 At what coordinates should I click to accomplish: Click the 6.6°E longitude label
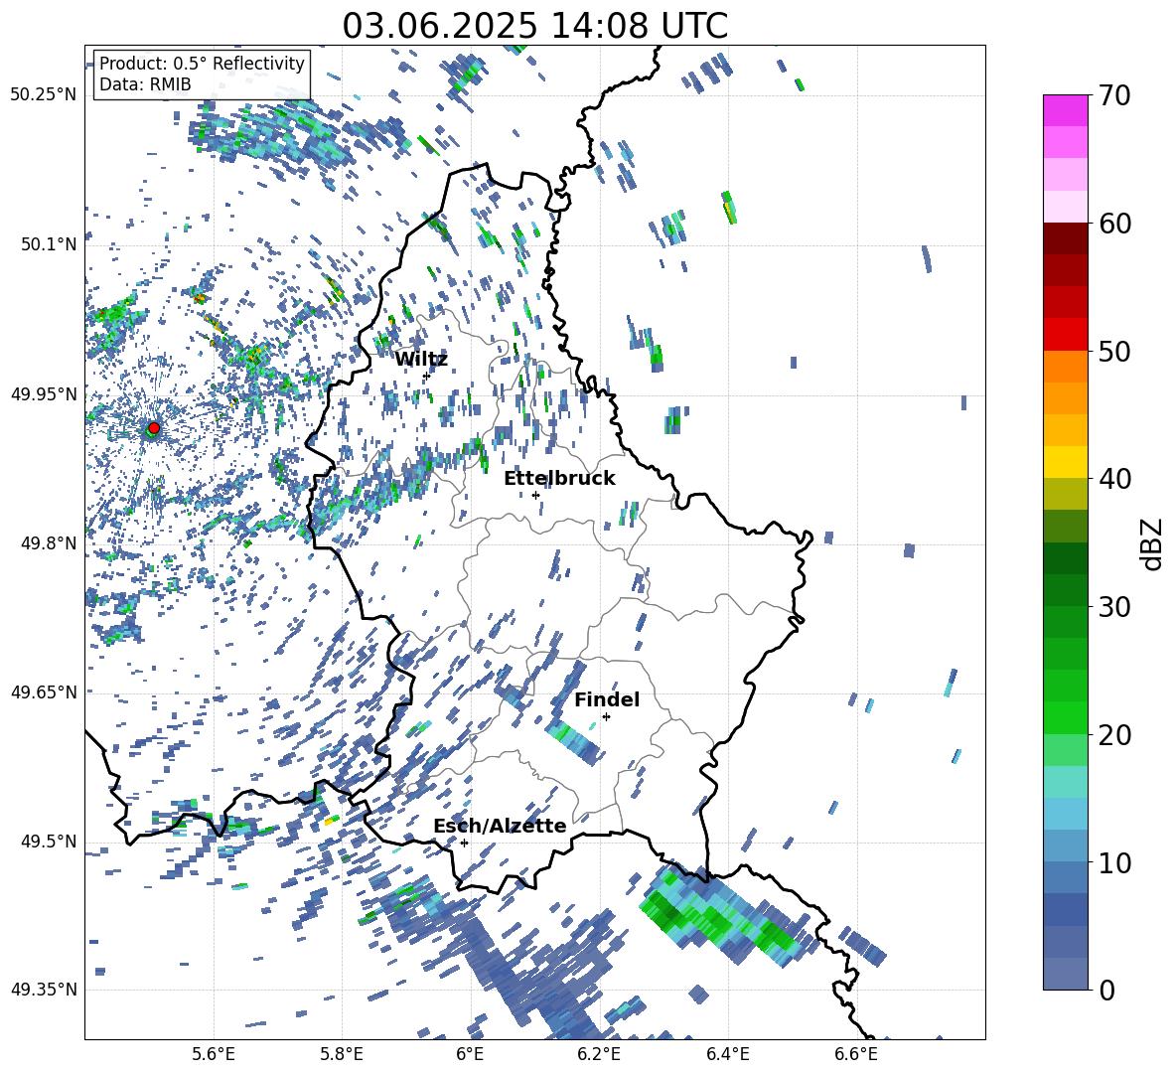[x=856, y=1054]
